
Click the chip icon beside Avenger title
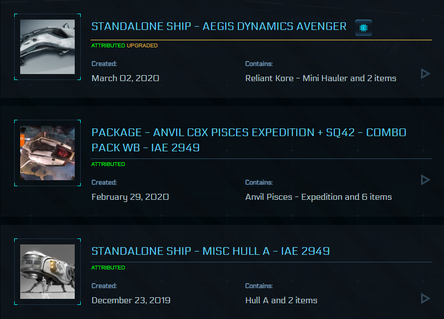(x=363, y=27)
